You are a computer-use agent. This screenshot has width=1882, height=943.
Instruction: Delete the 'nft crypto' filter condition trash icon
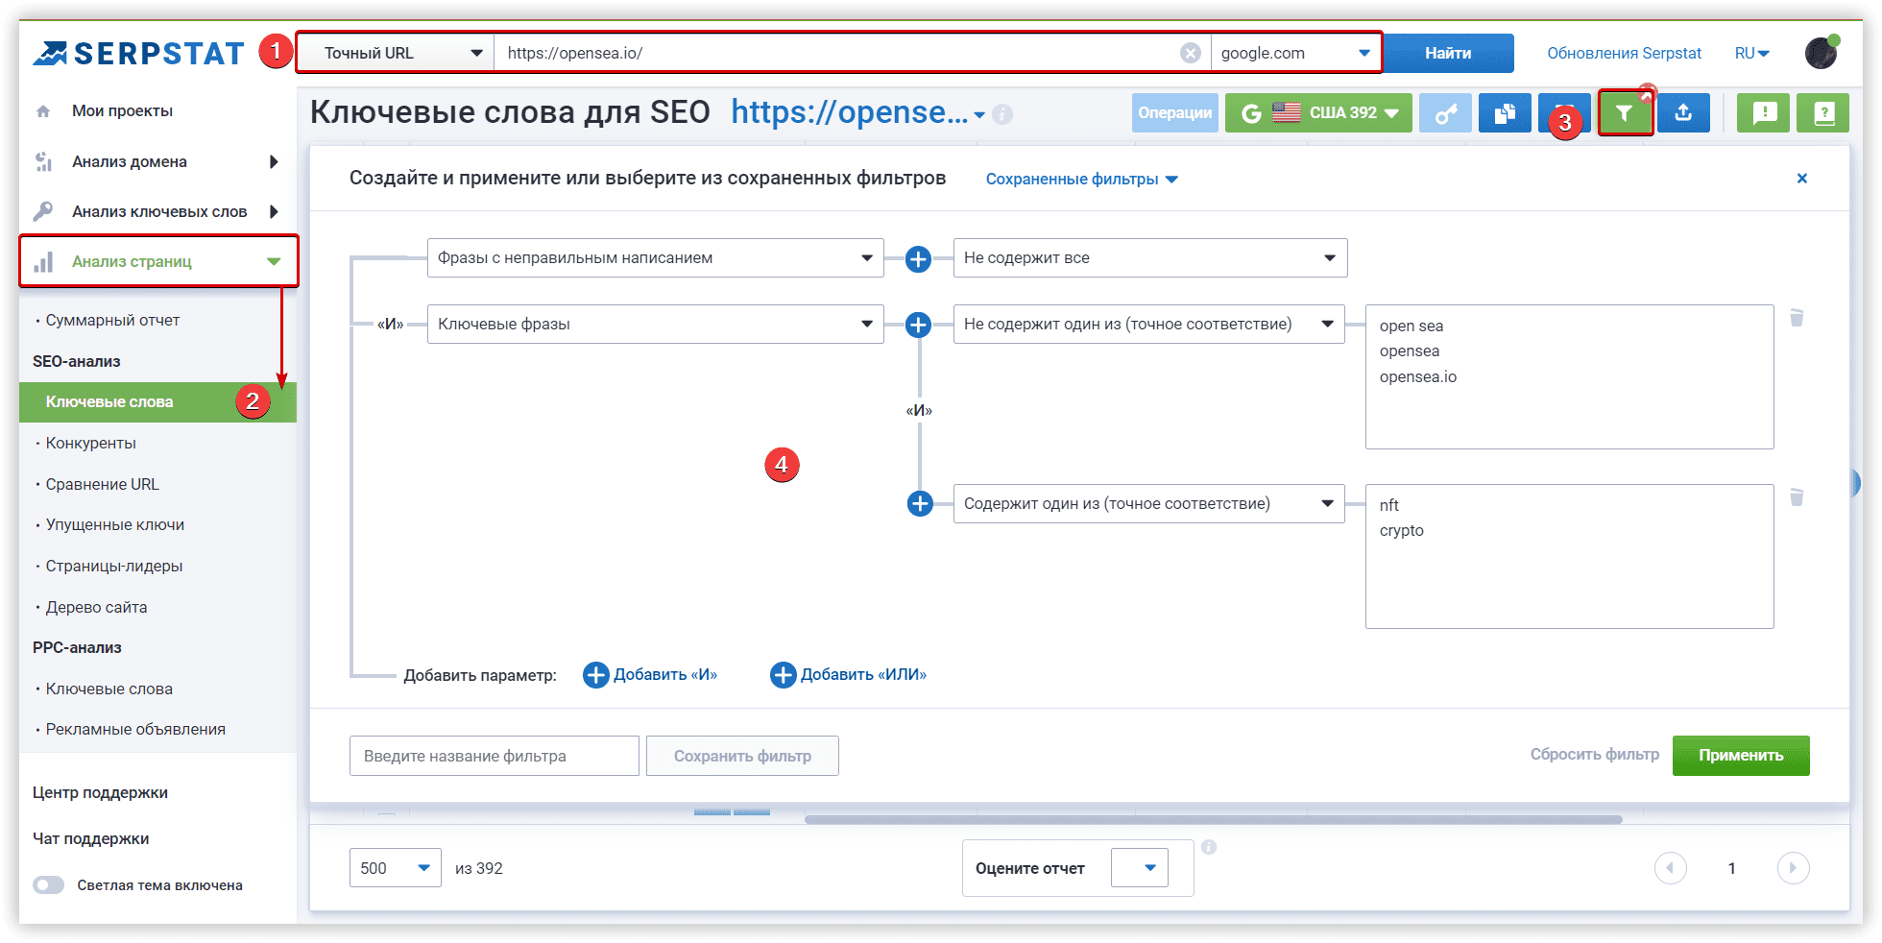point(1797,497)
